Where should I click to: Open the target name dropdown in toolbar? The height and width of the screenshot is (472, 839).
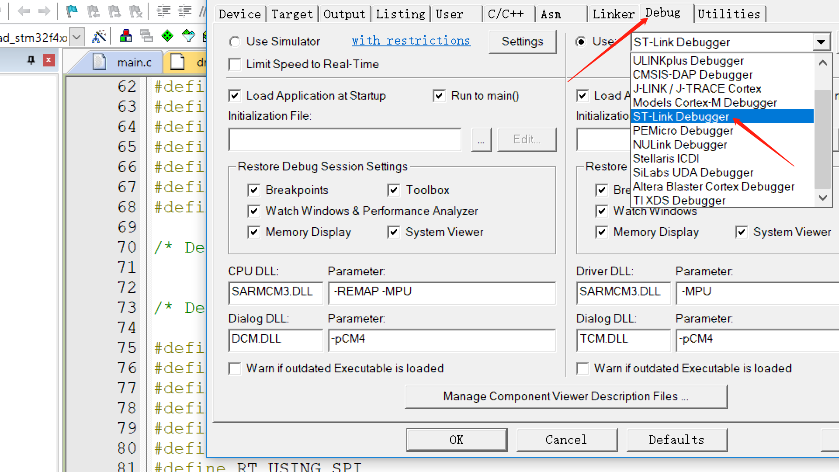point(76,37)
